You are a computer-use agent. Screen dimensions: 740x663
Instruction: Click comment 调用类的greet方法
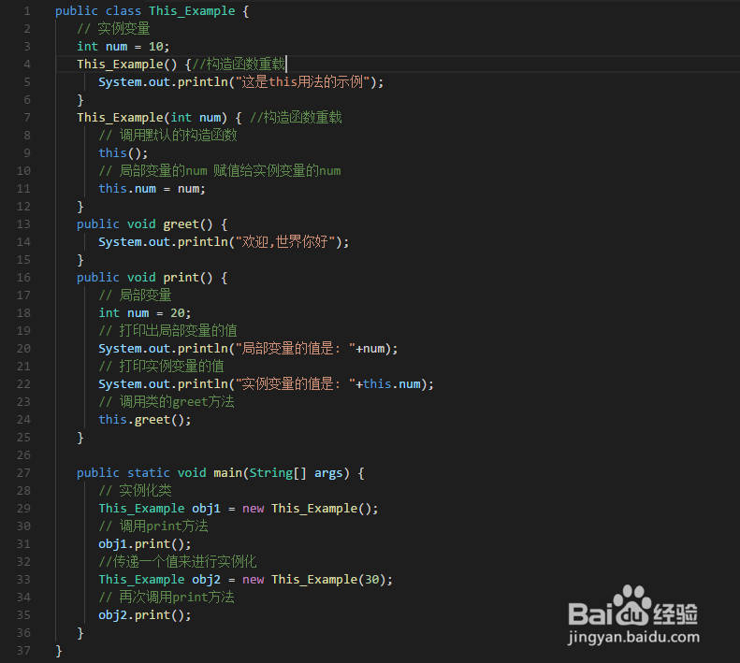coord(167,402)
